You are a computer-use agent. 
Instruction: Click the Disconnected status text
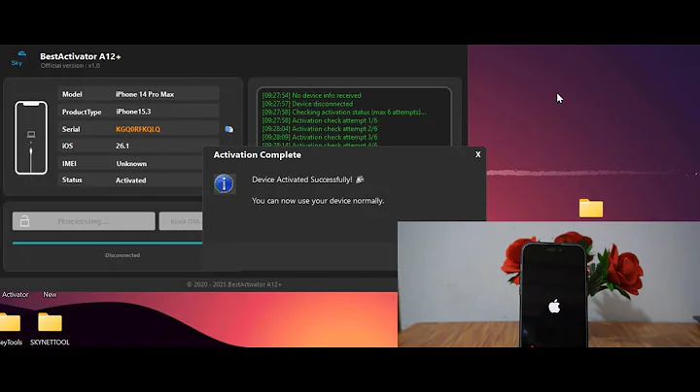(x=122, y=255)
